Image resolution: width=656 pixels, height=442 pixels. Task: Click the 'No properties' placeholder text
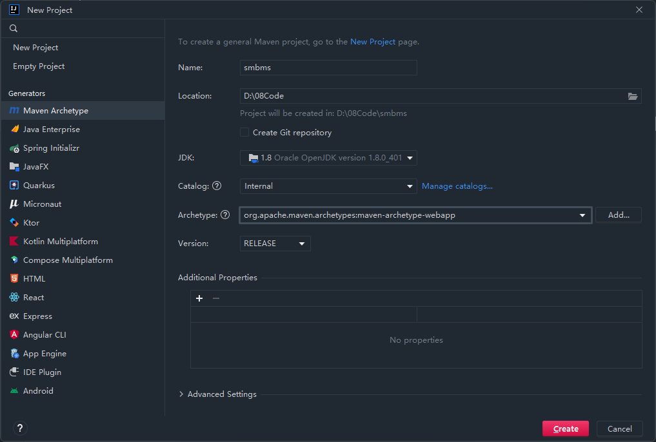pyautogui.click(x=416, y=340)
